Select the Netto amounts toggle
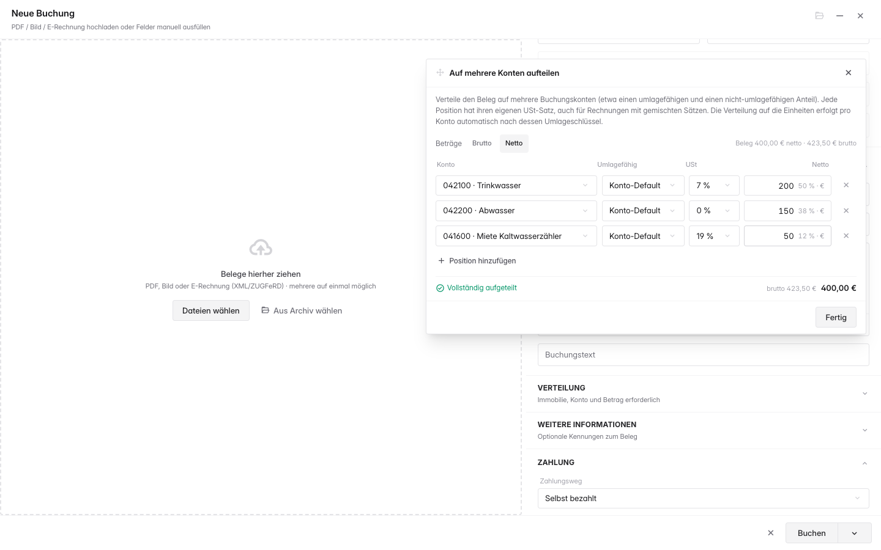This screenshot has height=550, width=881. coord(514,143)
